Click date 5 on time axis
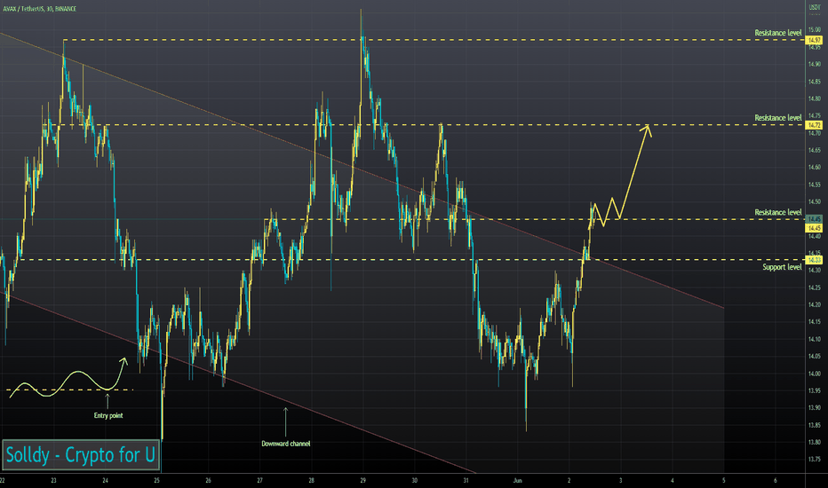The width and height of the screenshot is (828, 488). [x=723, y=481]
